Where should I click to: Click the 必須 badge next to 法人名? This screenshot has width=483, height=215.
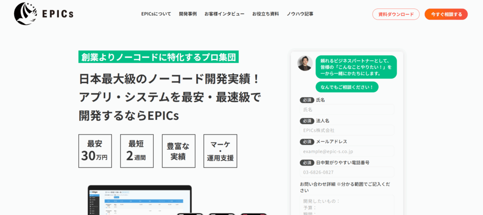pos(307,121)
